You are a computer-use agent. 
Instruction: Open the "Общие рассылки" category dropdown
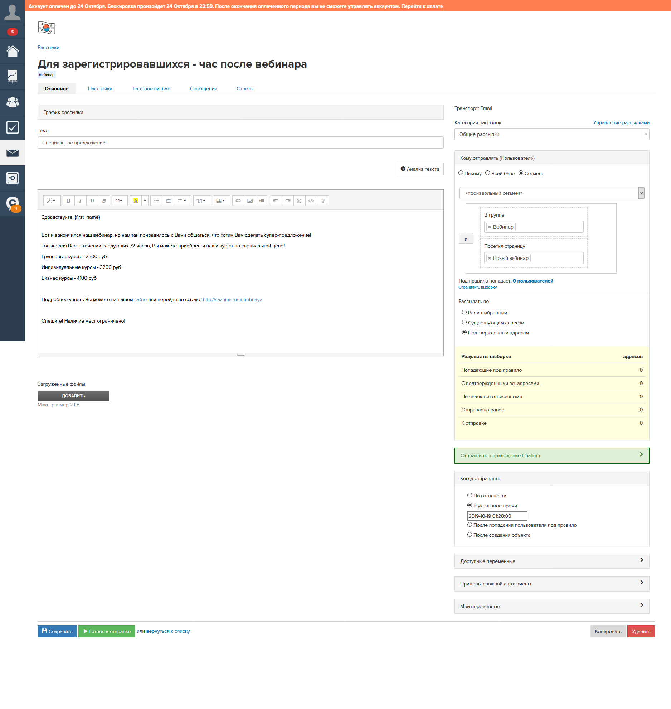coord(551,134)
